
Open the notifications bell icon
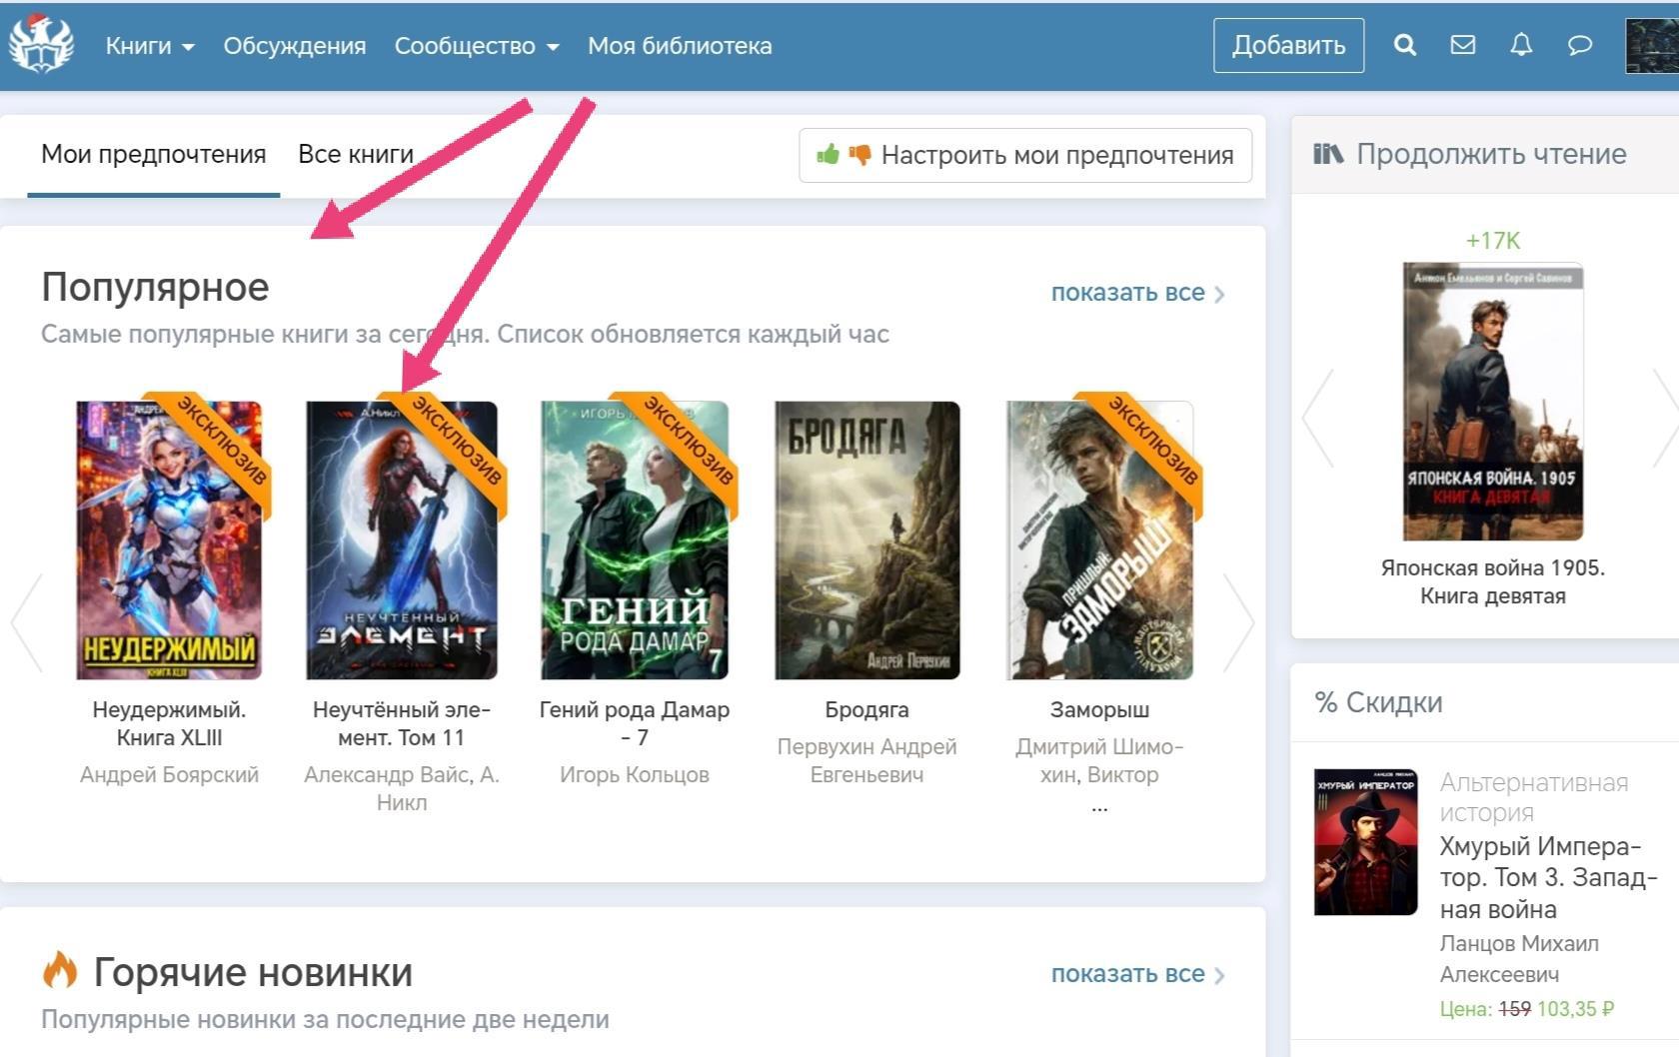[1521, 45]
